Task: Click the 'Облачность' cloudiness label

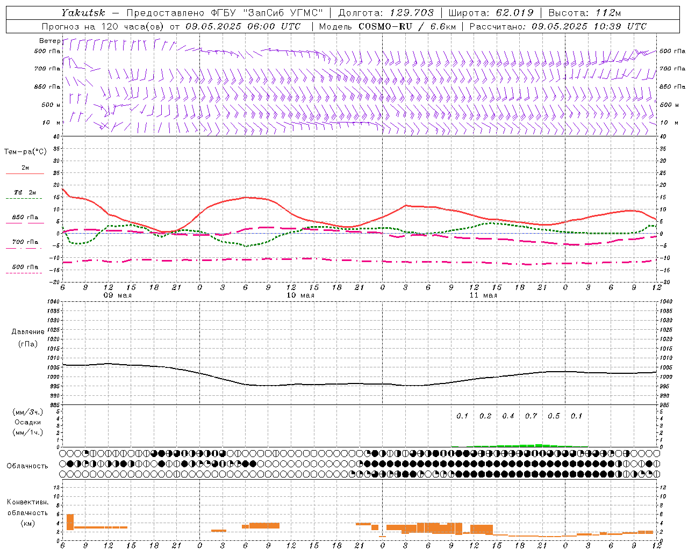Action: pyautogui.click(x=27, y=466)
